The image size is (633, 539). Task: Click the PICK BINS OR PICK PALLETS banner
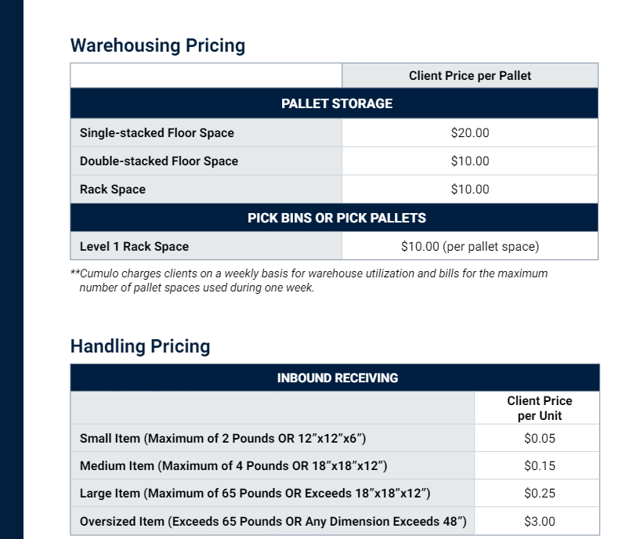tap(336, 218)
